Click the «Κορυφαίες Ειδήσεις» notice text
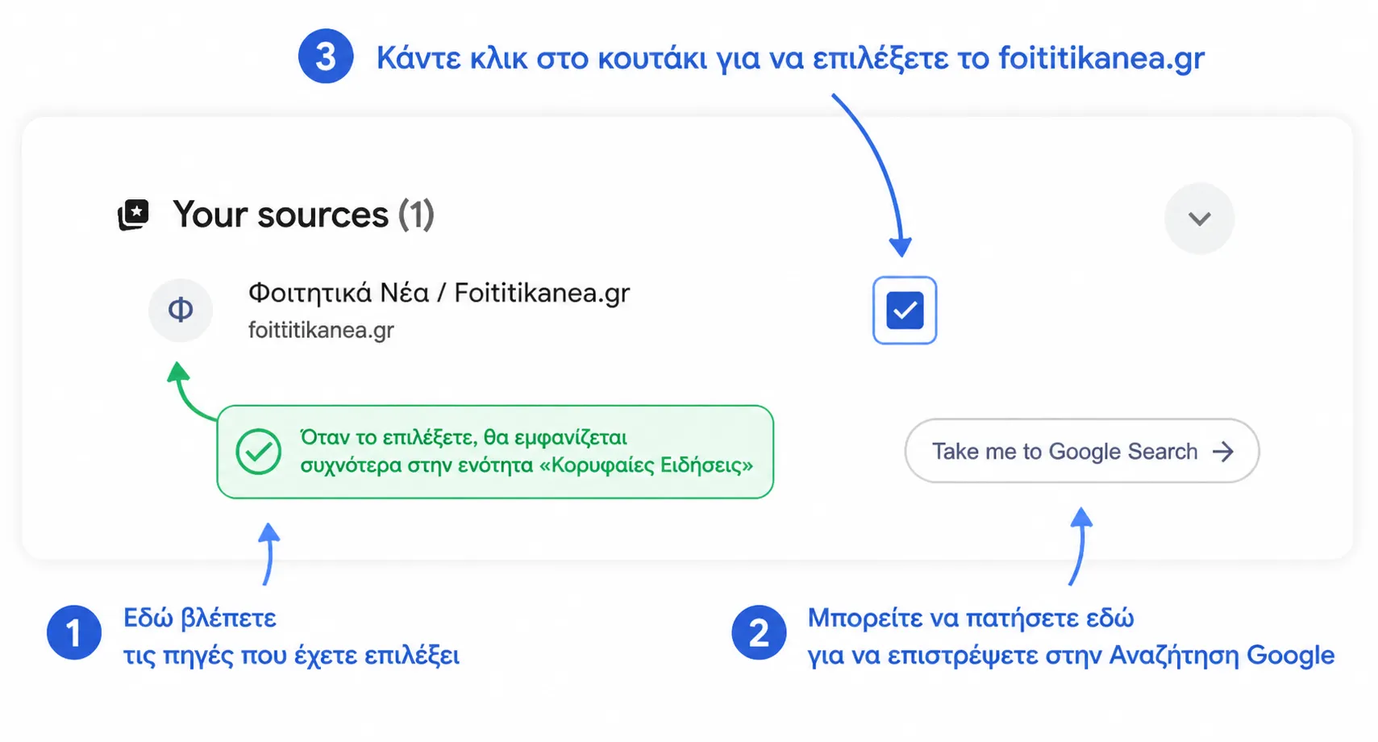The image size is (1378, 742). point(527,451)
